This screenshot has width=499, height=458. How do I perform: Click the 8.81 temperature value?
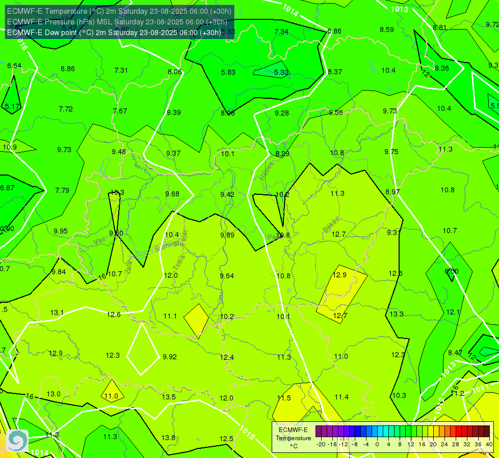tap(440, 27)
